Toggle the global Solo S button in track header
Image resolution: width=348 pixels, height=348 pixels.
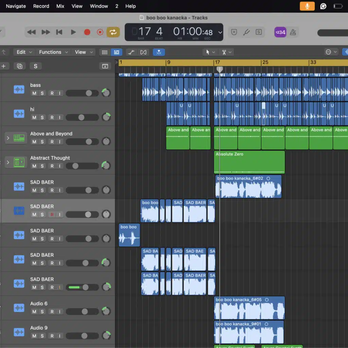point(35,66)
